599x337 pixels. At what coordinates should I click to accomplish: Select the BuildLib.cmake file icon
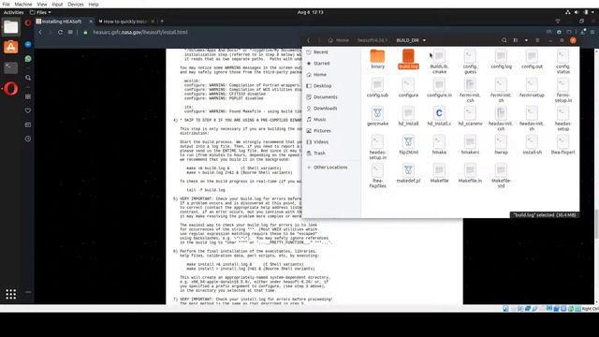point(439,56)
